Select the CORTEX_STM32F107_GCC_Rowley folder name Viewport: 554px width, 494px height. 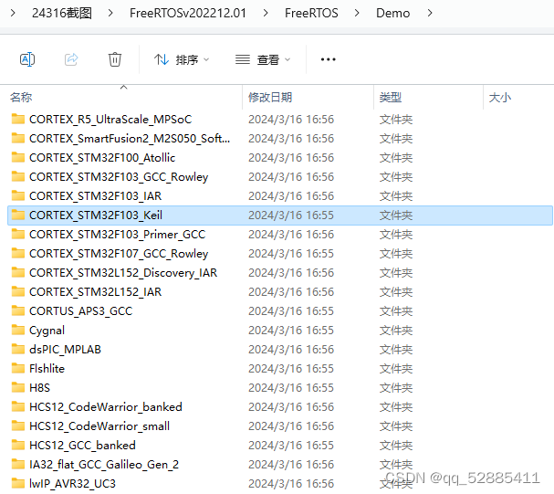(119, 253)
